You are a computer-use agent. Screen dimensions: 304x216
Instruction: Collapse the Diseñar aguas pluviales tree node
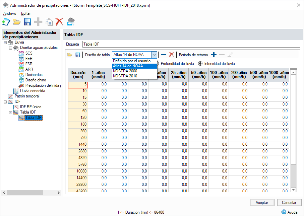tap(10, 48)
